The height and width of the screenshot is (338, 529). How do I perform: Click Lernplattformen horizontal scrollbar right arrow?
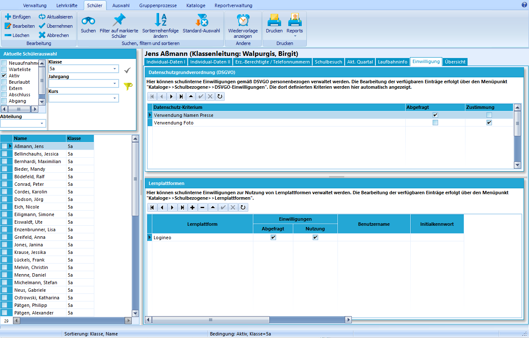348,320
